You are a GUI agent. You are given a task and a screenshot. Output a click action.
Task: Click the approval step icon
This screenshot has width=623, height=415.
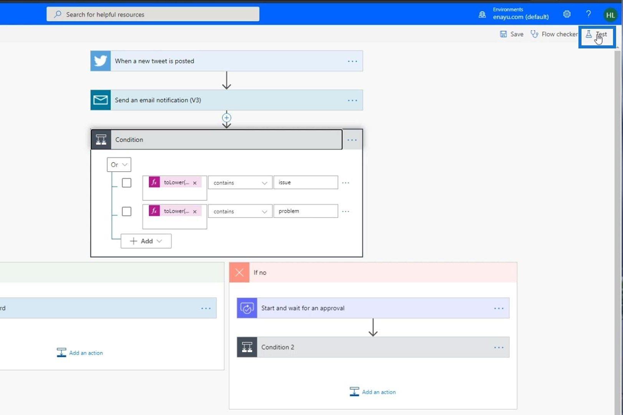tap(247, 308)
